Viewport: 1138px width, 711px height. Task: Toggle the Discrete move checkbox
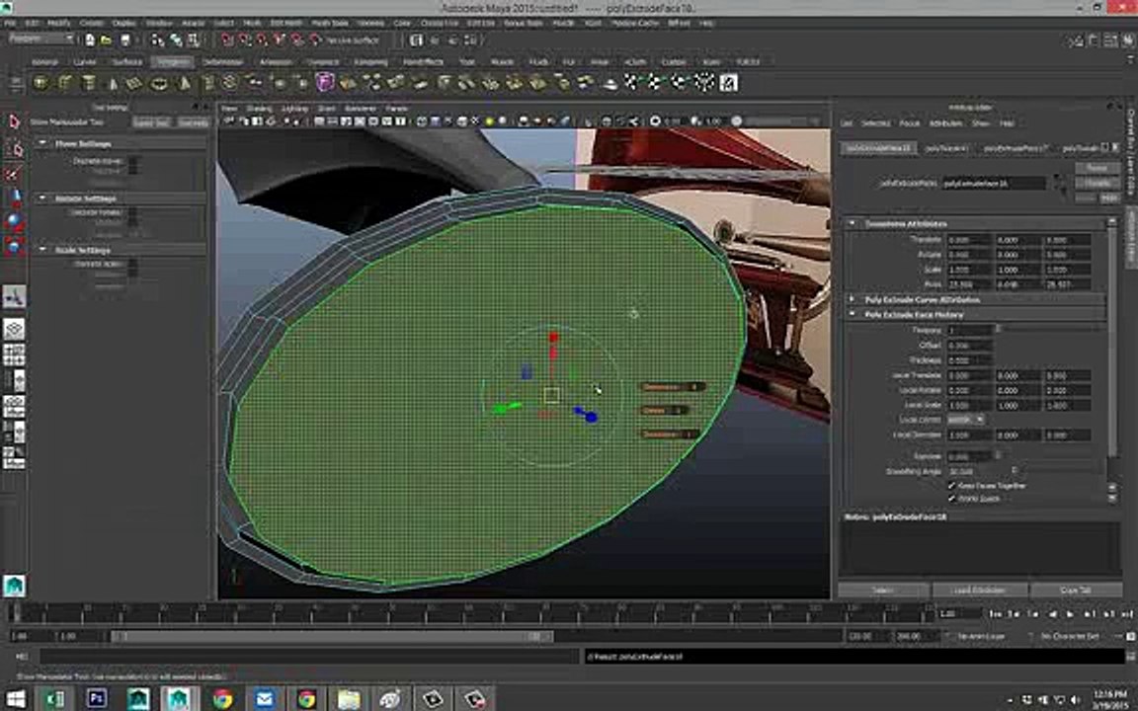coord(132,161)
